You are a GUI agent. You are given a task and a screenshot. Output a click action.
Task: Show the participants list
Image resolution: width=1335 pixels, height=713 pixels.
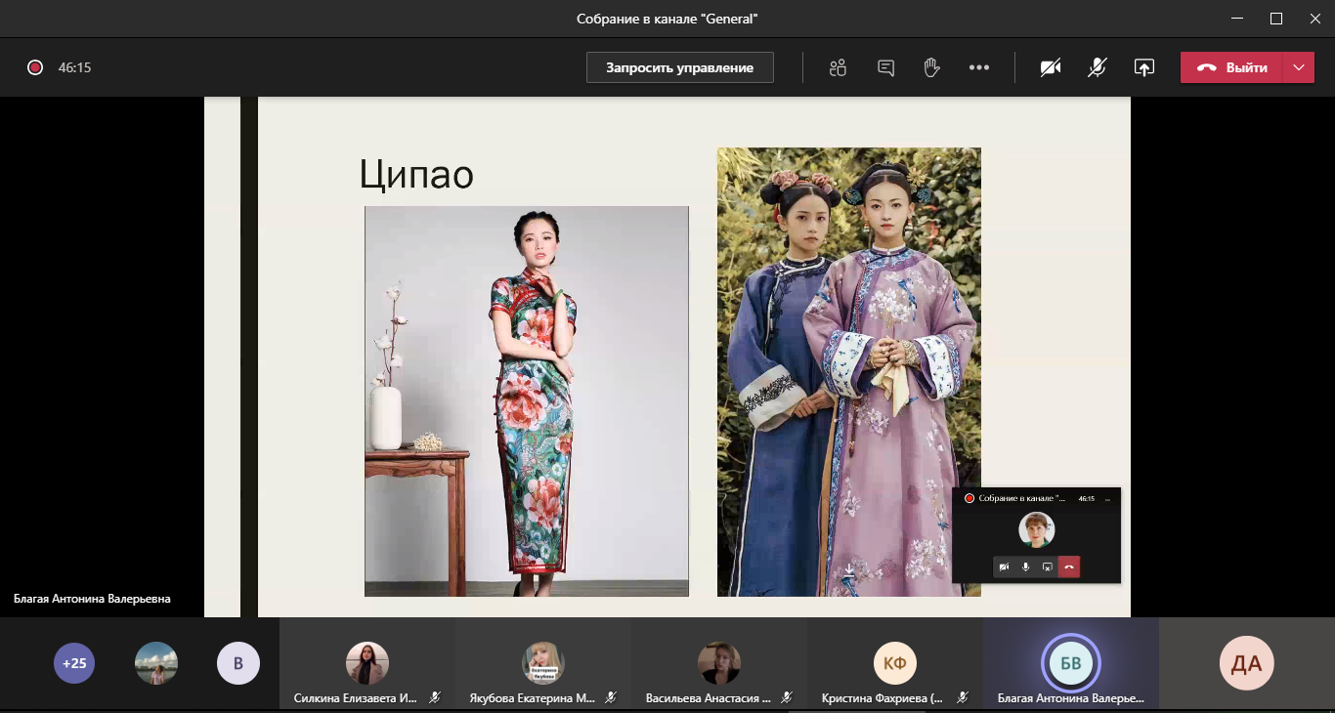pyautogui.click(x=837, y=67)
